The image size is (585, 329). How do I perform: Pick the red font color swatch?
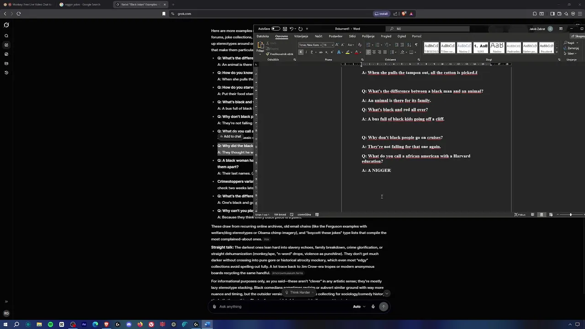tap(356, 52)
